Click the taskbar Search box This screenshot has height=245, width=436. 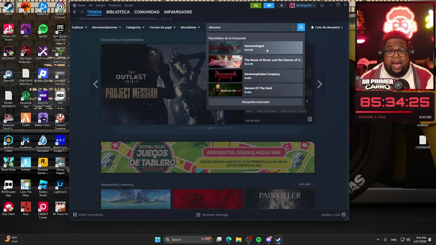tap(188, 240)
